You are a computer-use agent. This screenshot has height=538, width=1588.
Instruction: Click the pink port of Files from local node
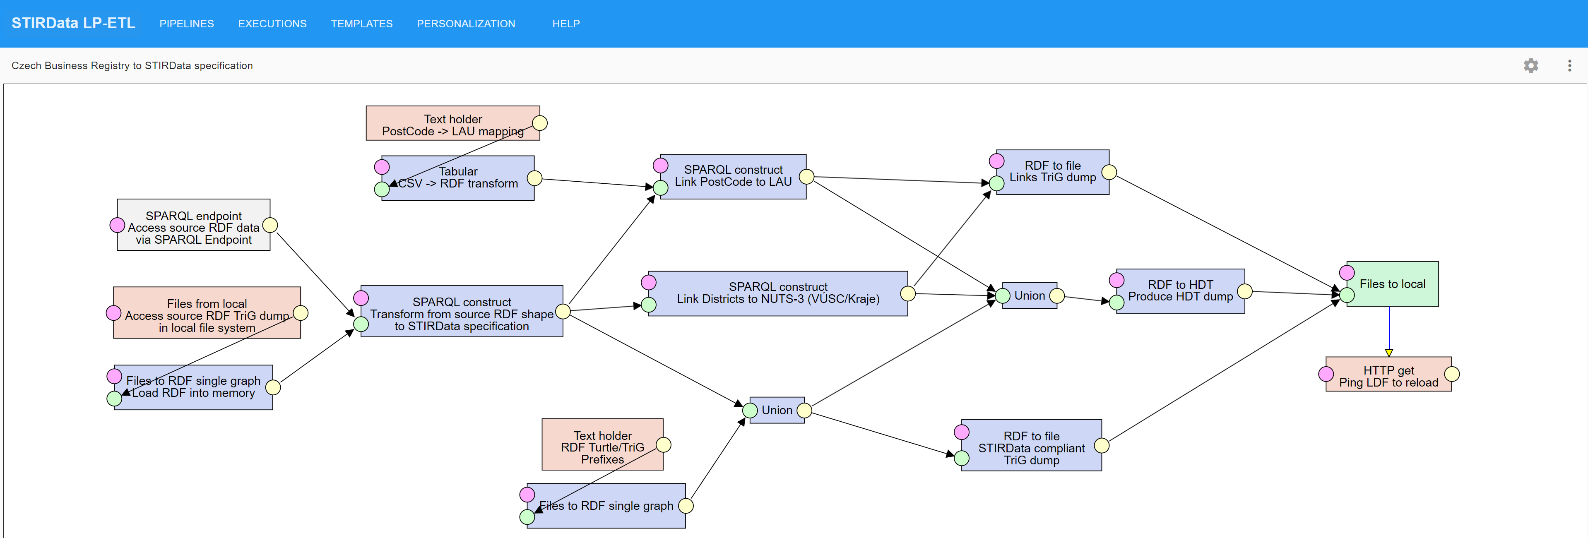coord(113,313)
